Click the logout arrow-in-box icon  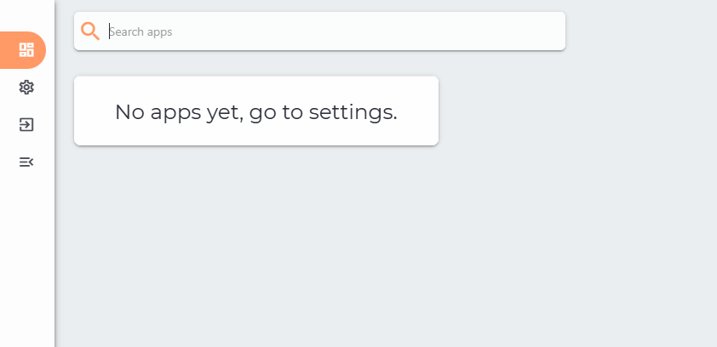26,125
